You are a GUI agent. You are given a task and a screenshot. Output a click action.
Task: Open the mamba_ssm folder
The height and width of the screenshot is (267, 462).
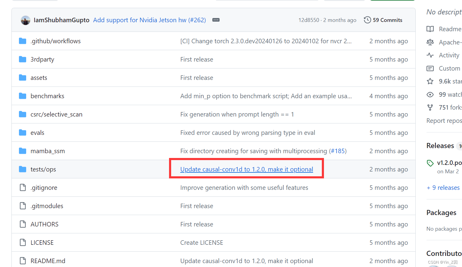[x=48, y=151]
